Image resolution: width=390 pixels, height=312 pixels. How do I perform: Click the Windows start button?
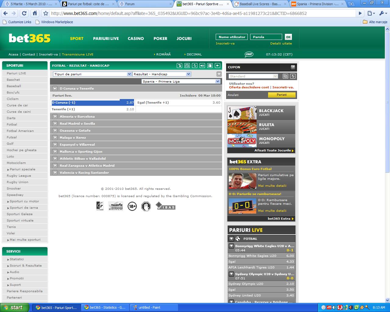coord(15,307)
